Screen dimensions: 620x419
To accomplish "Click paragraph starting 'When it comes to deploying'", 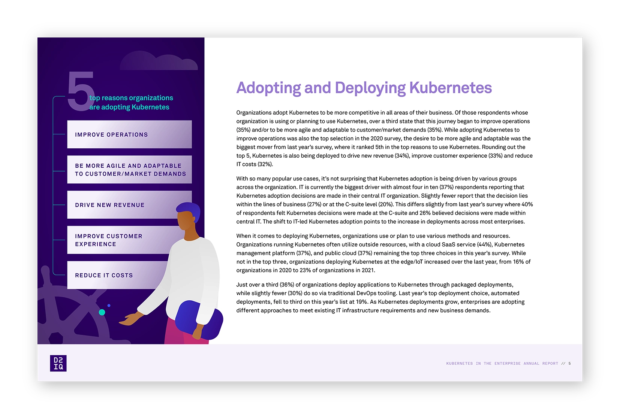I will (x=384, y=253).
